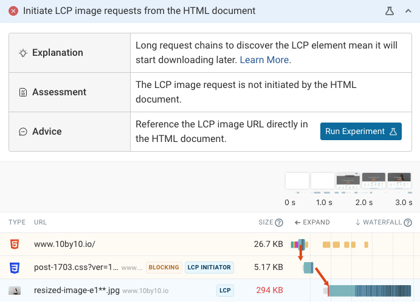Expand the waterfall URL column
The width and height of the screenshot is (420, 307).
312,223
